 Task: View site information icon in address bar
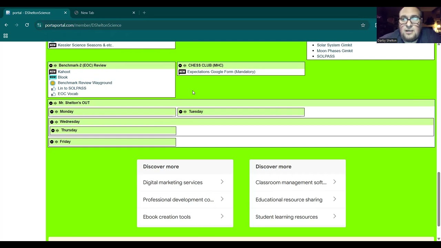tap(39, 25)
